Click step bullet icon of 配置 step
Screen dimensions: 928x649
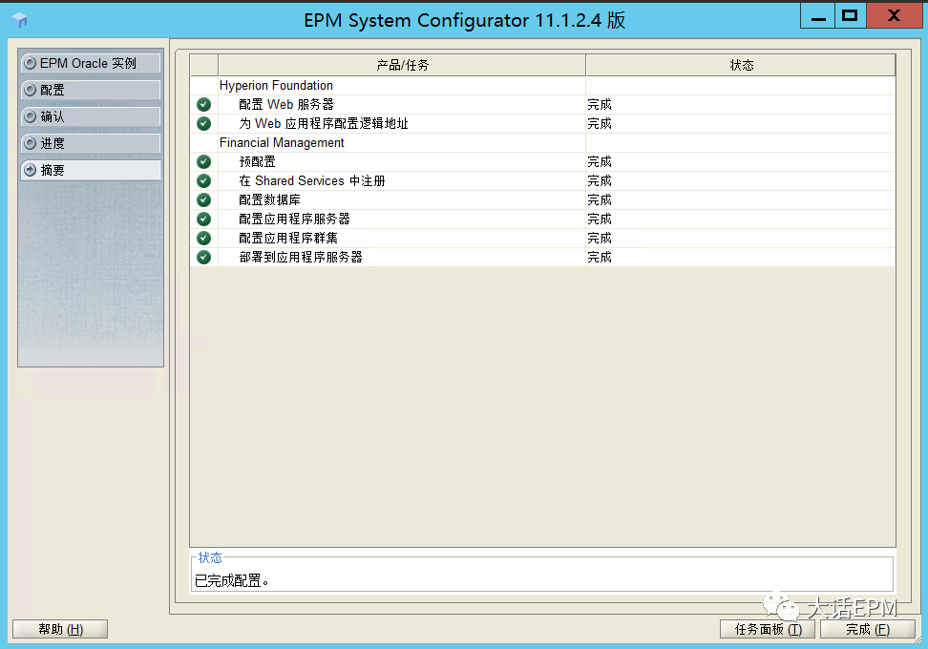click(x=30, y=90)
